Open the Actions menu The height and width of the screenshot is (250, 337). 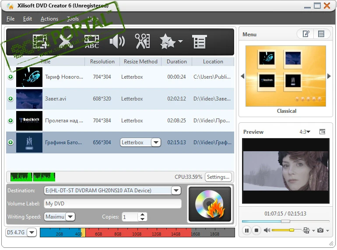(49, 19)
